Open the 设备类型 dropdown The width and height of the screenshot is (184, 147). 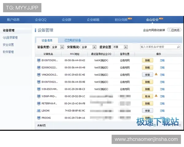click(57, 47)
